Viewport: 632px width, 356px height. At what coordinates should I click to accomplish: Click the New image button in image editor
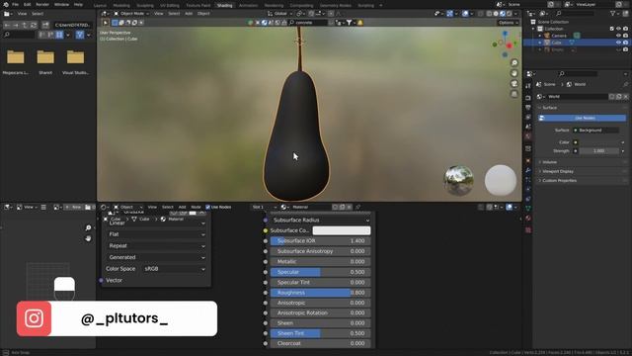(74, 207)
